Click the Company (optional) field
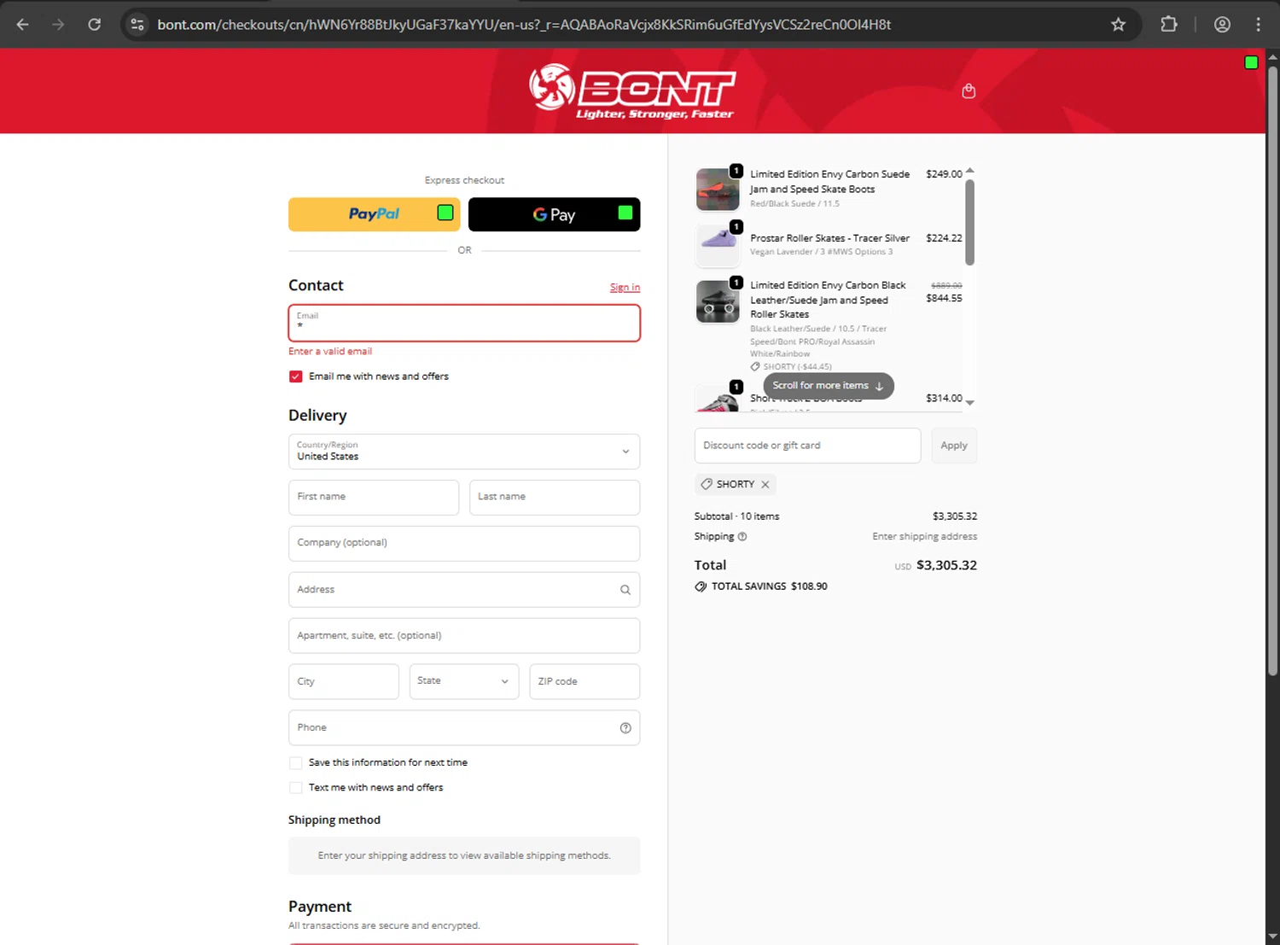The height and width of the screenshot is (945, 1280). [x=464, y=544]
